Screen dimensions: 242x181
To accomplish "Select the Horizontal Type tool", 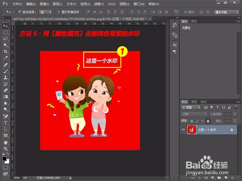I will [5, 123].
